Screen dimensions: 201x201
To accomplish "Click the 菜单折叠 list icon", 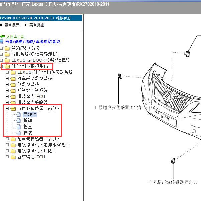I will pos(26,25).
